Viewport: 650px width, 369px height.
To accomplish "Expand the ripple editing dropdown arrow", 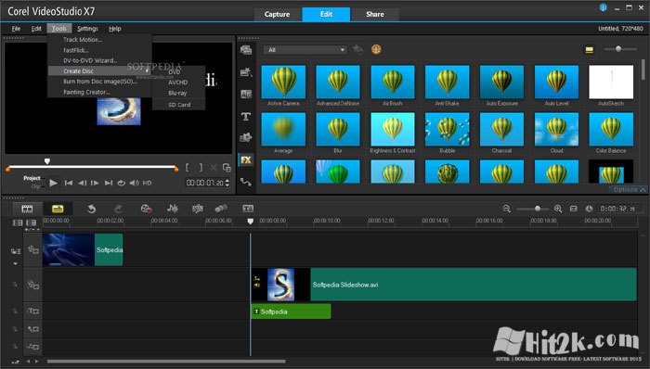I will (x=16, y=263).
